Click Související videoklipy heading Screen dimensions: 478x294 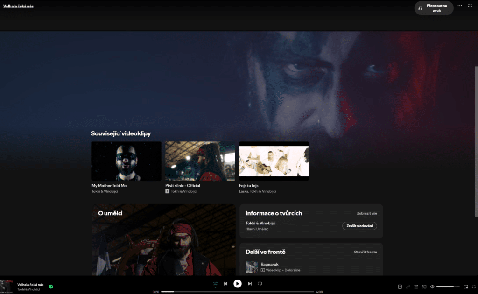coord(121,133)
